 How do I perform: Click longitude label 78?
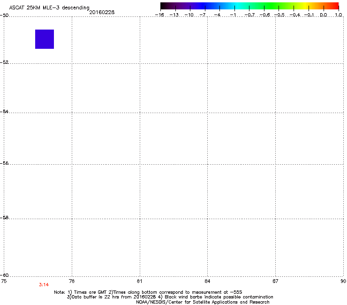click(72, 281)
